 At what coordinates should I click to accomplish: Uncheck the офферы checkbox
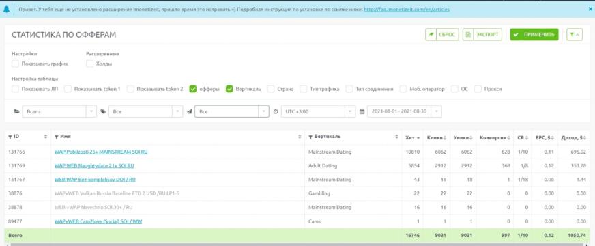tap(193, 89)
